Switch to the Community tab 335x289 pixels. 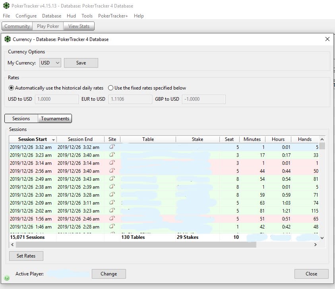pyautogui.click(x=17, y=26)
